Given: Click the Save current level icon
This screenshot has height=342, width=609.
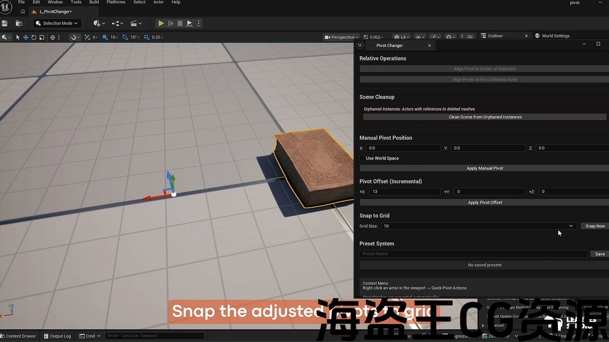Looking at the screenshot, I should click(5, 23).
